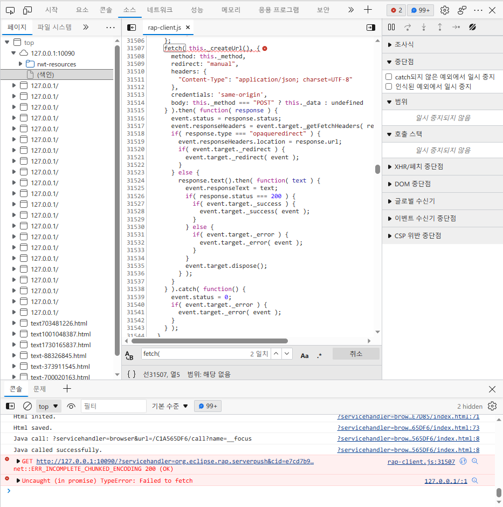Viewport: 503px width, 507px height.
Task: Pause script execution button
Action: pos(391,27)
